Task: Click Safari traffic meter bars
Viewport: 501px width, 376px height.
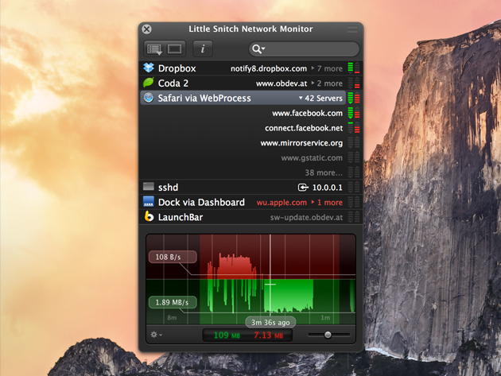Action: click(x=354, y=98)
